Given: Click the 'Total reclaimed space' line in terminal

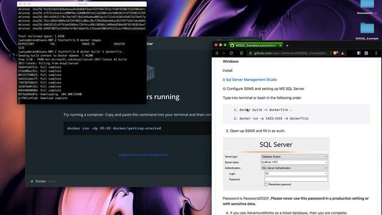Looking at the screenshot, I should 41,36.
